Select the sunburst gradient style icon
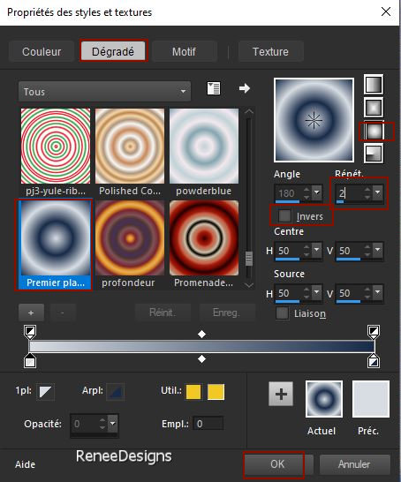401x482 pixels. coord(374,132)
